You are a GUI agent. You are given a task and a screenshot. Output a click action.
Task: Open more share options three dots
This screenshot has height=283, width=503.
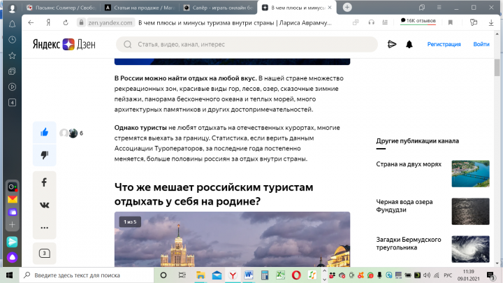[44, 228]
